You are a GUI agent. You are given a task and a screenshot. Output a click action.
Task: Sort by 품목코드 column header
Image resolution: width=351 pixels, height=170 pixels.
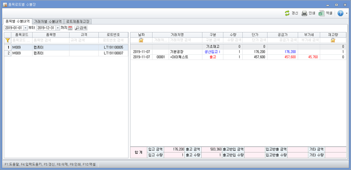coord(21,35)
